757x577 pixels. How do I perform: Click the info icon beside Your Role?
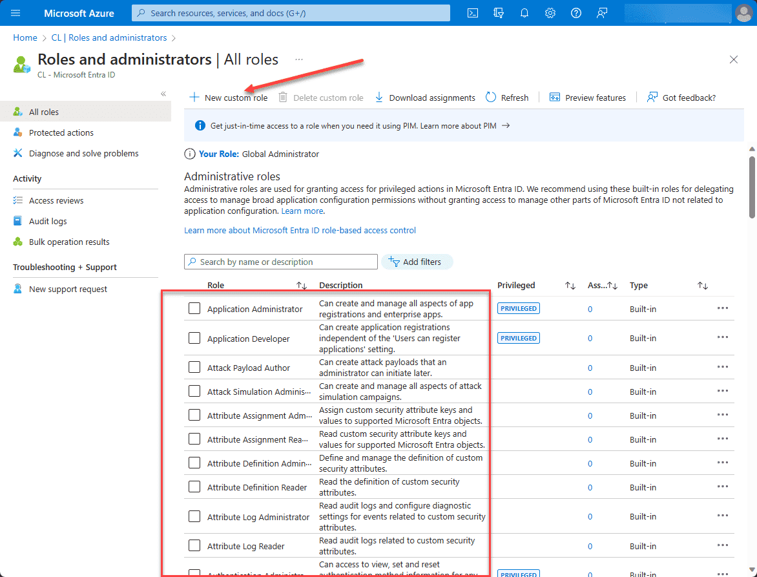[190, 154]
